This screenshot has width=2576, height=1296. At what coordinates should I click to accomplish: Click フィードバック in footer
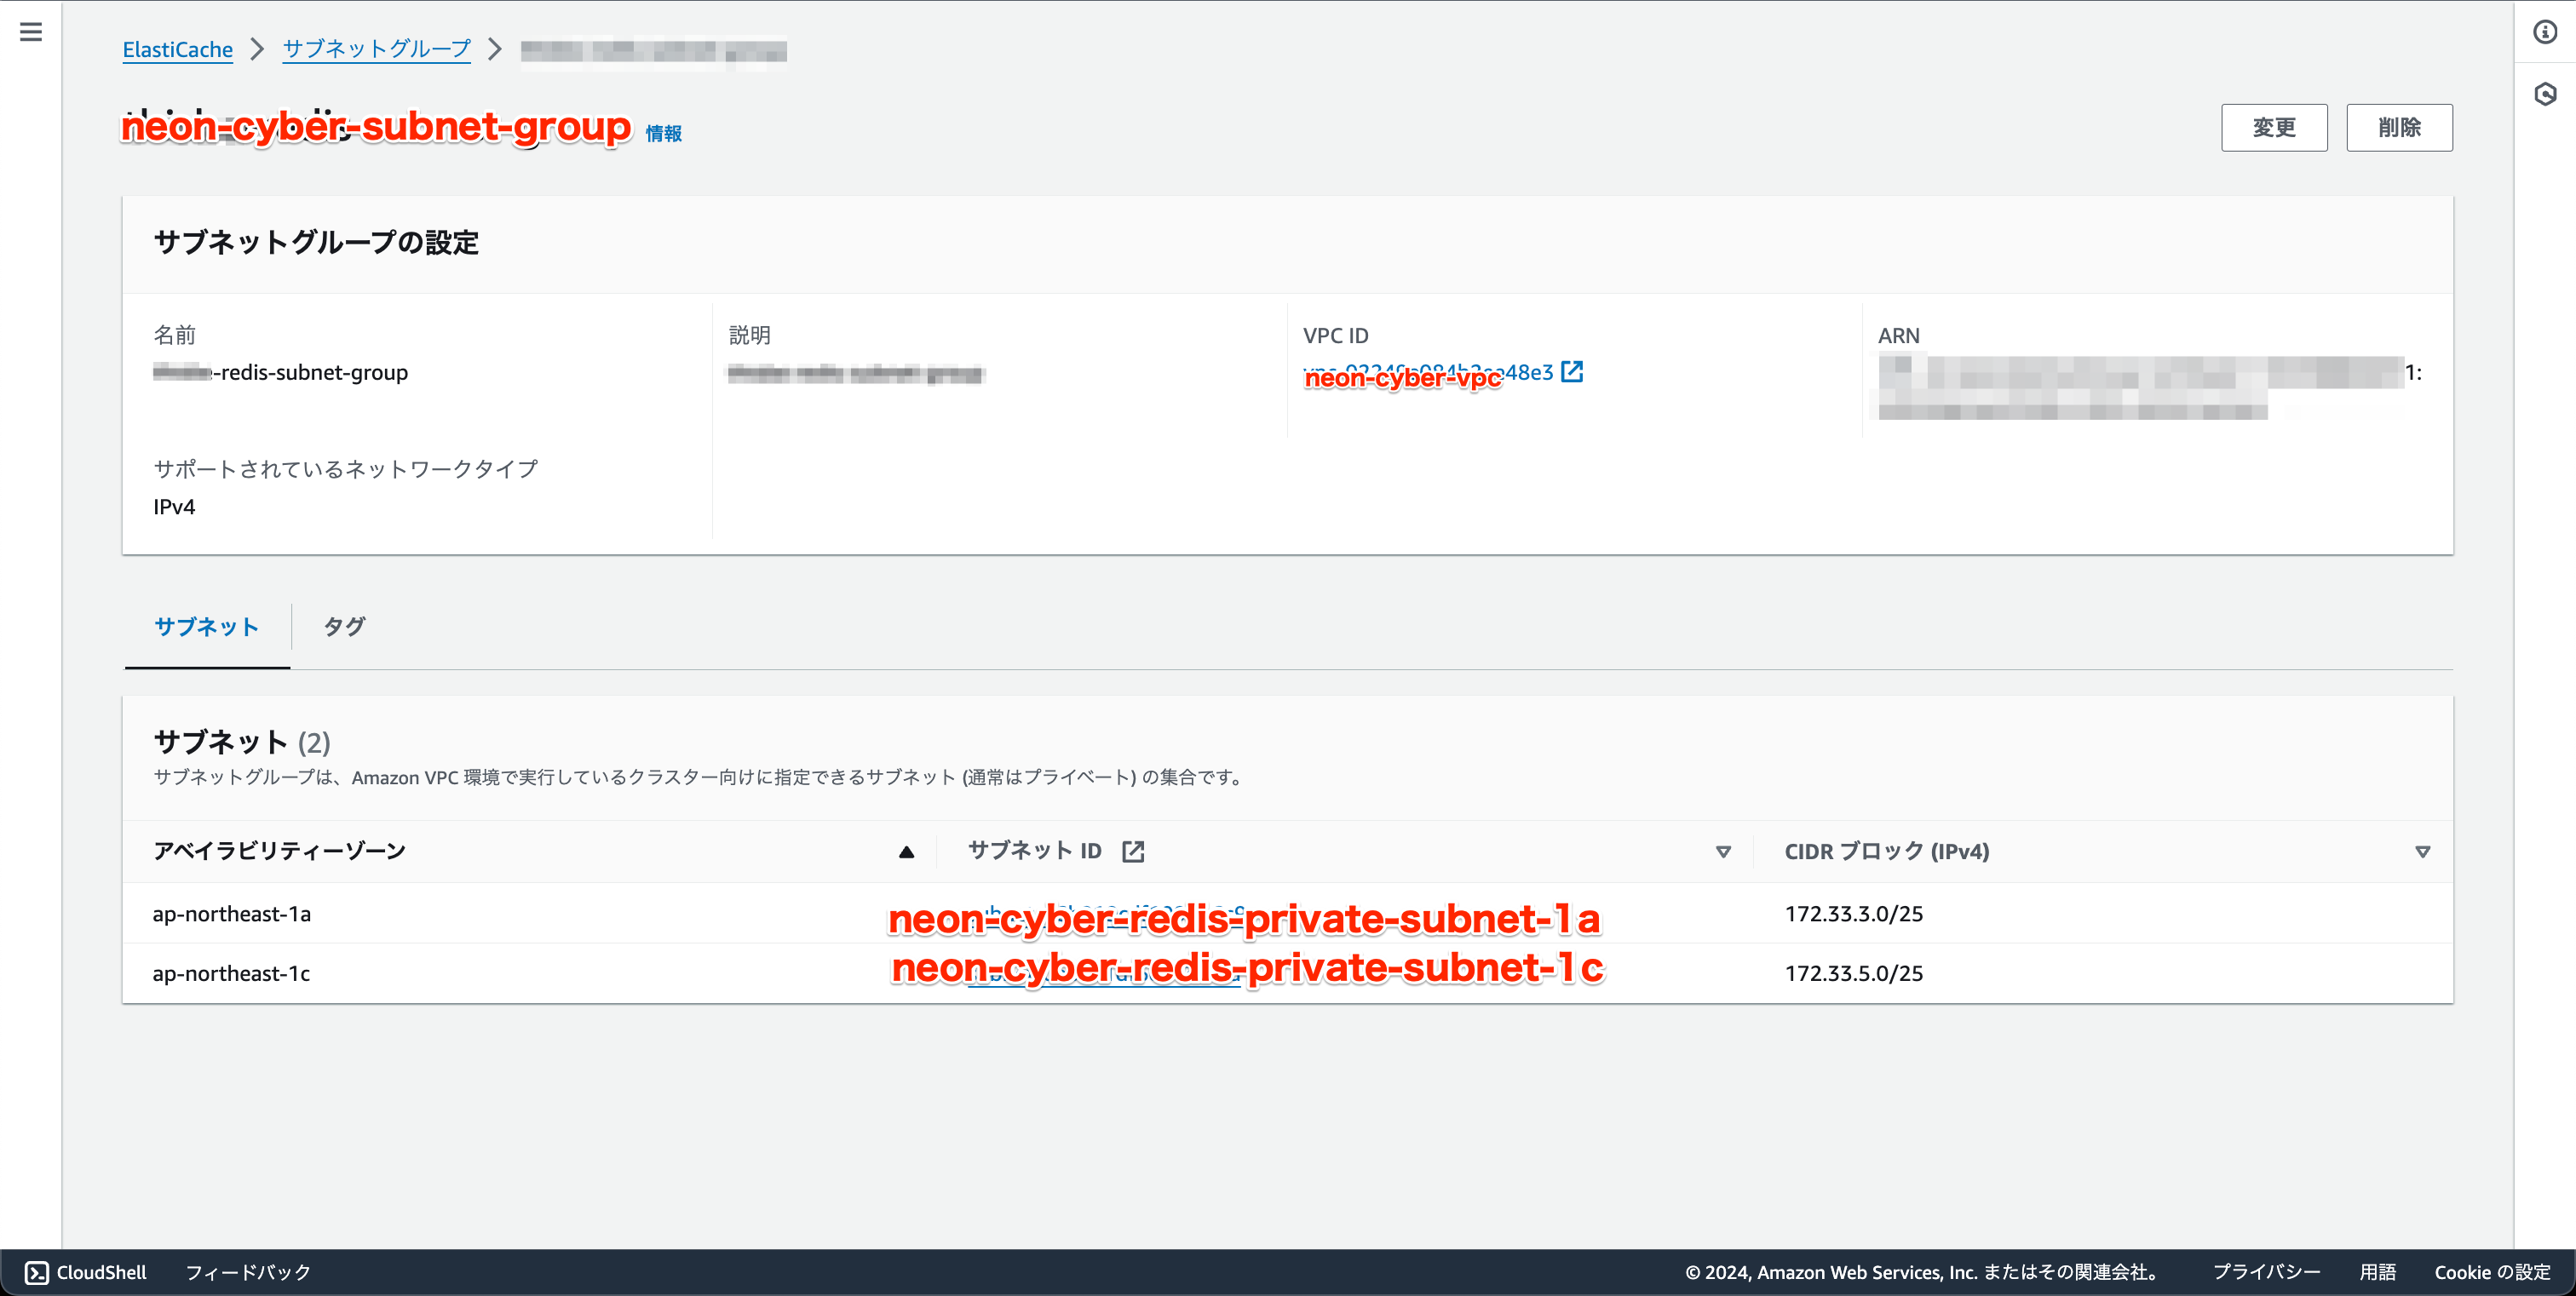[248, 1272]
